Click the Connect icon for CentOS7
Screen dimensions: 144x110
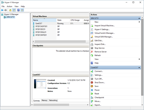(x=92, y=71)
